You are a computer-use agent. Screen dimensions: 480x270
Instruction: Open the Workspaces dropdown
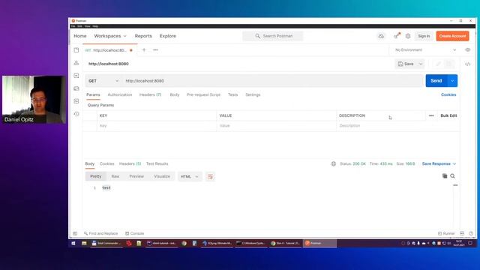[110, 36]
